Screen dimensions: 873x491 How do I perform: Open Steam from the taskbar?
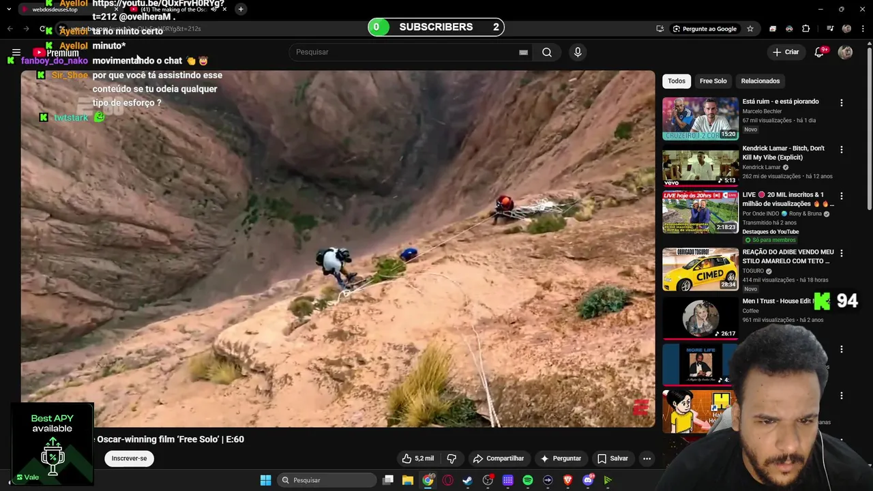[x=467, y=480]
